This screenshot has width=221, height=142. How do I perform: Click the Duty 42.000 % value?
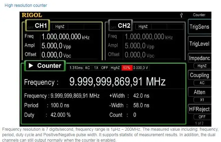tap(61, 115)
